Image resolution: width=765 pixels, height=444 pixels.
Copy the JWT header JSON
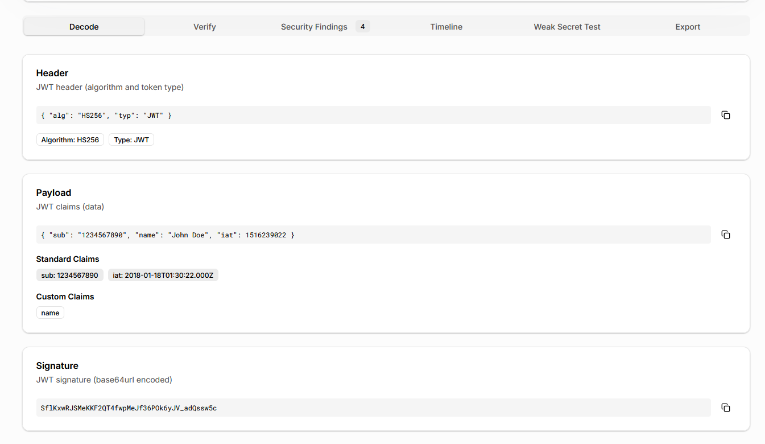tap(725, 115)
